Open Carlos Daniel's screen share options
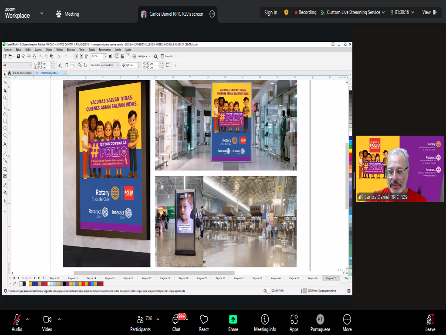446x335 pixels. point(212,14)
